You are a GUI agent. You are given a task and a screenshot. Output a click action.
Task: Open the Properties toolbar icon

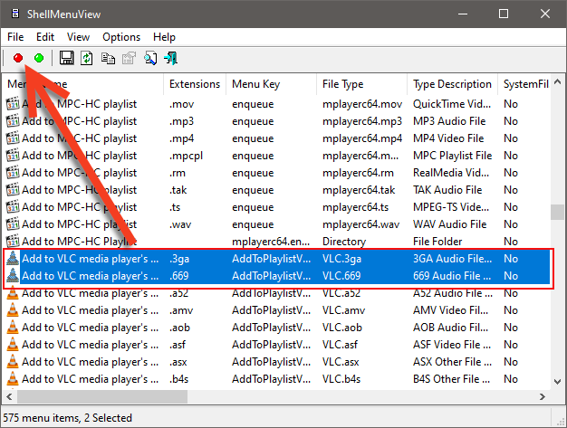pyautogui.click(x=129, y=58)
